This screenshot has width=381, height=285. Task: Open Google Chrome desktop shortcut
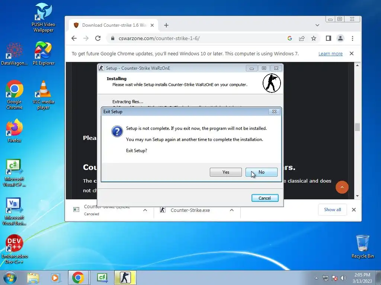15,95
